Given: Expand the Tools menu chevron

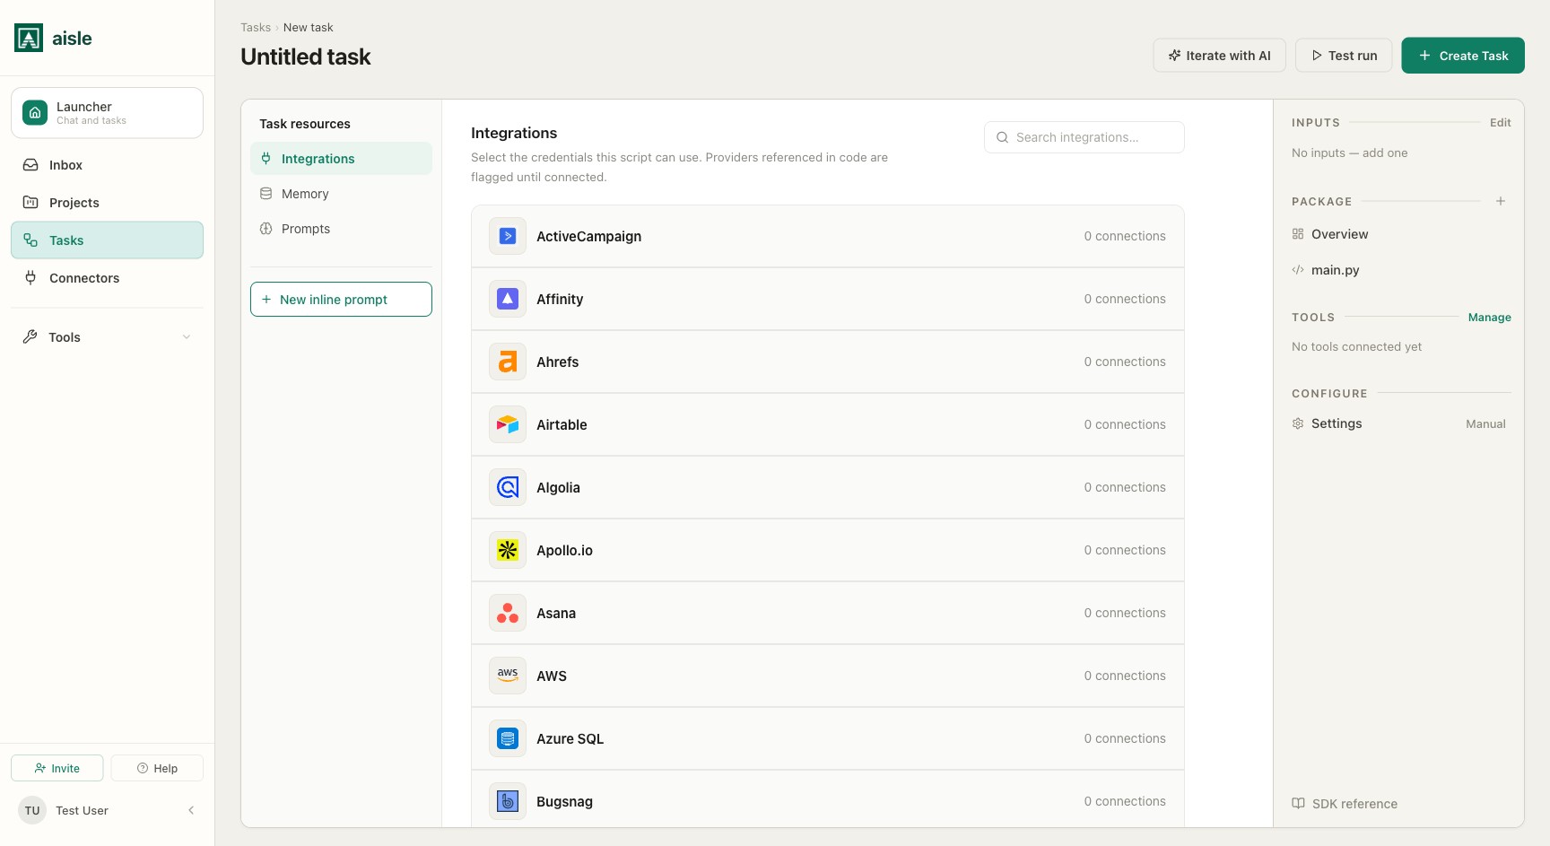Looking at the screenshot, I should (x=187, y=337).
